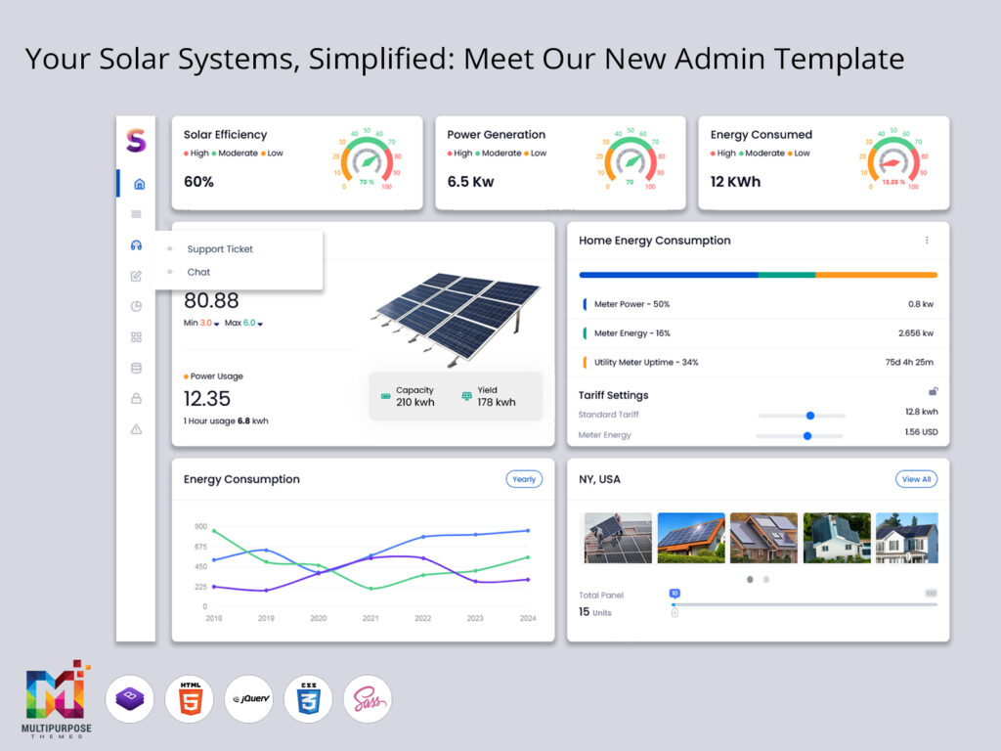Select the second carousel dot indicator
The height and width of the screenshot is (751, 1001).
coord(766,579)
